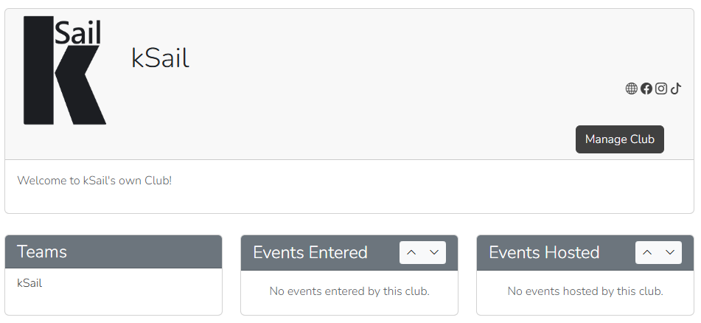Select the Events Hosted panel header
701x323 pixels.
click(544, 252)
